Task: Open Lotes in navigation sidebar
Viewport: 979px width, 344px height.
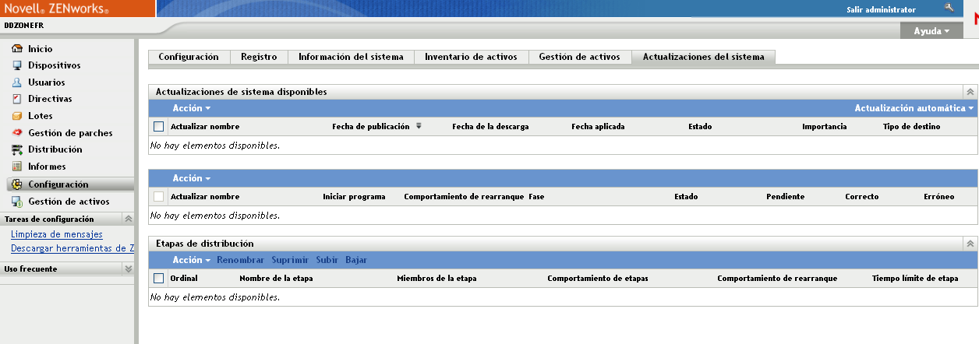Action: [x=41, y=116]
